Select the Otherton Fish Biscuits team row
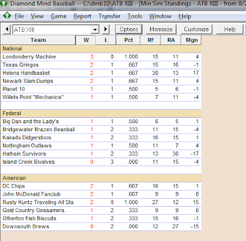The width and height of the screenshot is (246, 241). [101, 218]
